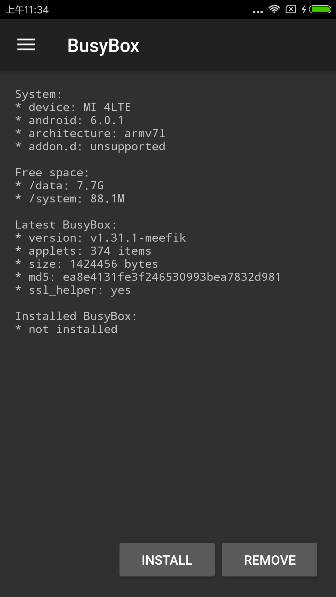
Task: Tap the BusyBox app title
Action: click(x=103, y=45)
